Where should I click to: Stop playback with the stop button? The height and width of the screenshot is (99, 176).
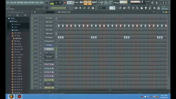60,3
